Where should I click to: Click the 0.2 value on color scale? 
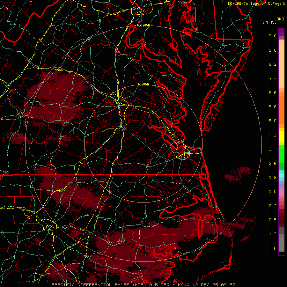(273, 206)
